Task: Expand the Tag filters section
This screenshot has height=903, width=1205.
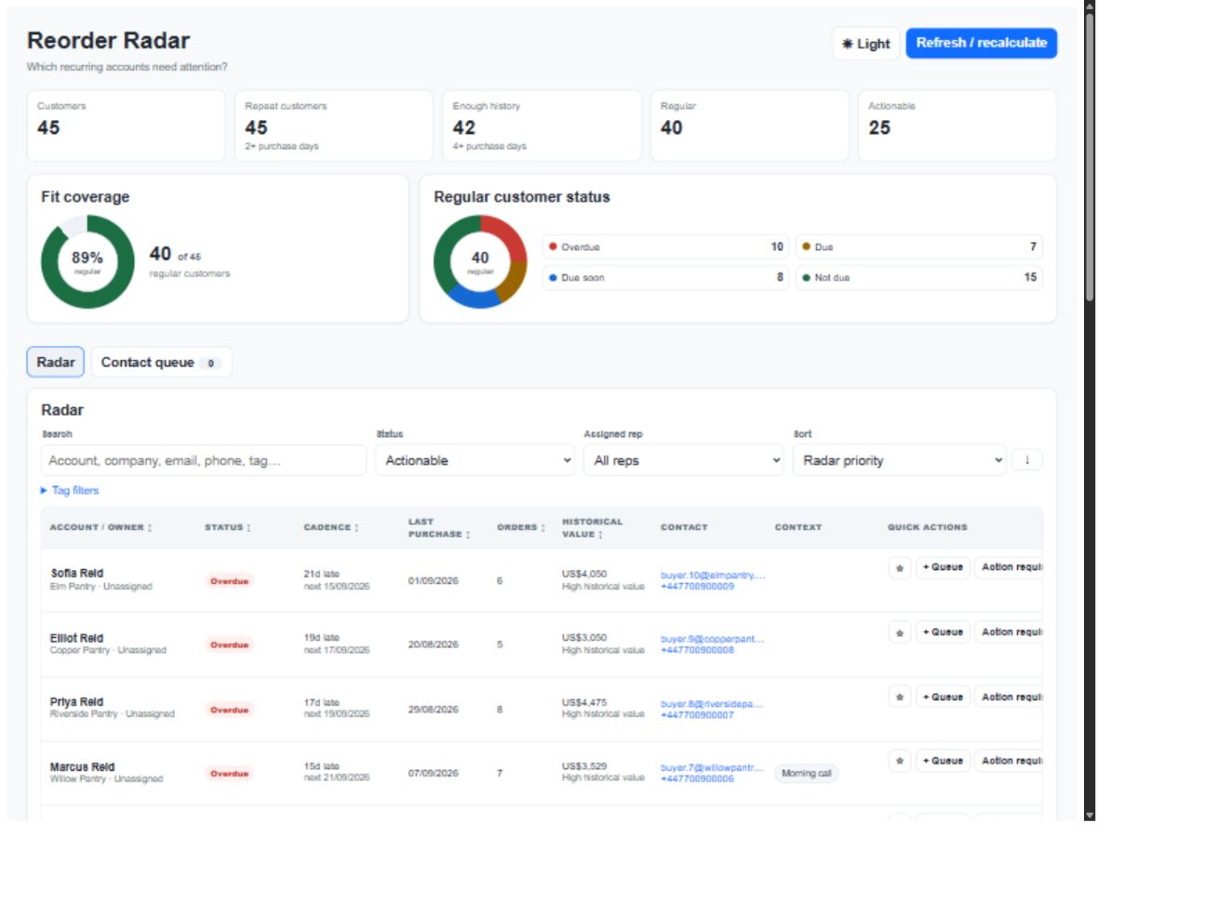Action: pos(70,490)
